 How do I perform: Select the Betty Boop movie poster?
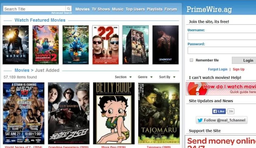click(x=114, y=113)
